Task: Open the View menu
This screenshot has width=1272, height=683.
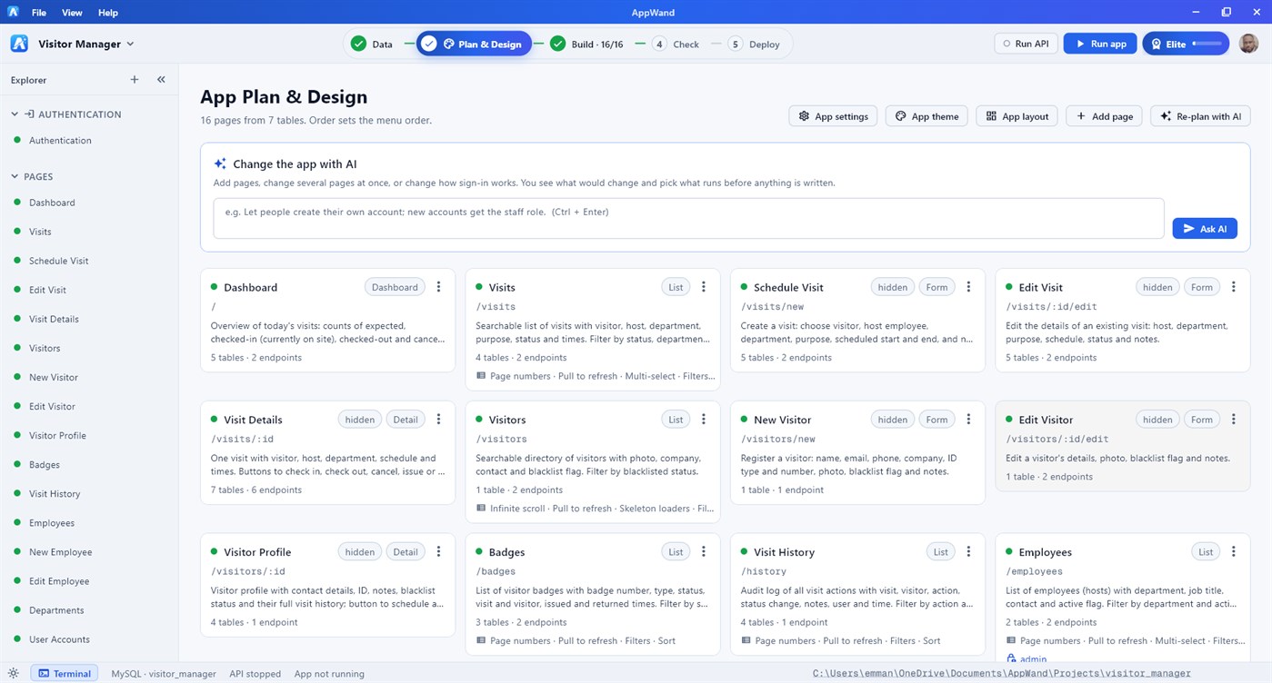Action: coord(72,13)
